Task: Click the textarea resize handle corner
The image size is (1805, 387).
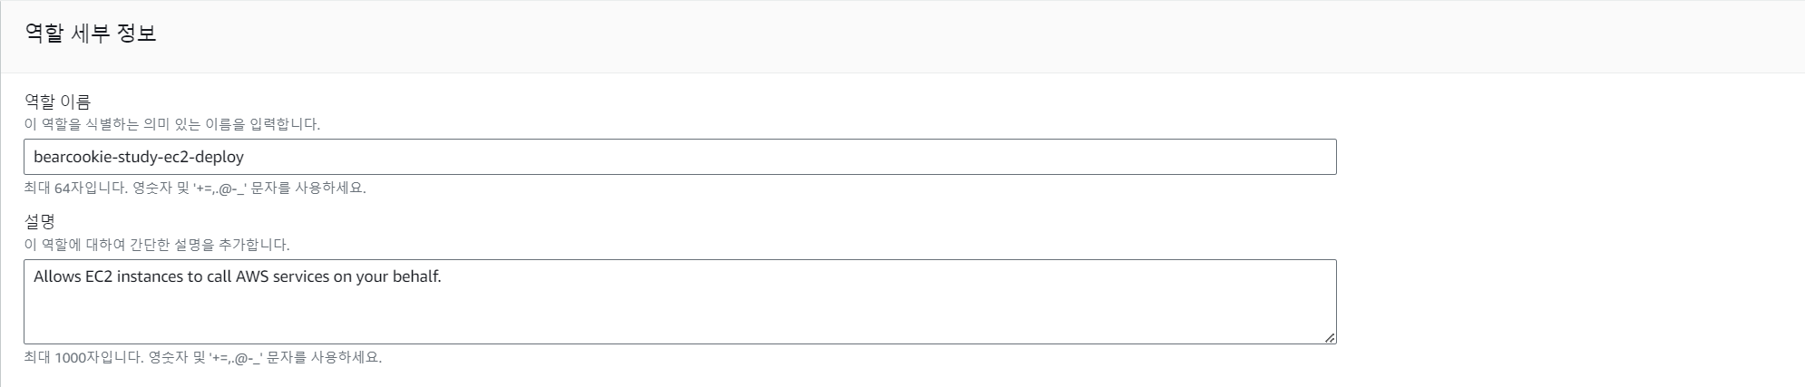Action: pyautogui.click(x=1329, y=337)
